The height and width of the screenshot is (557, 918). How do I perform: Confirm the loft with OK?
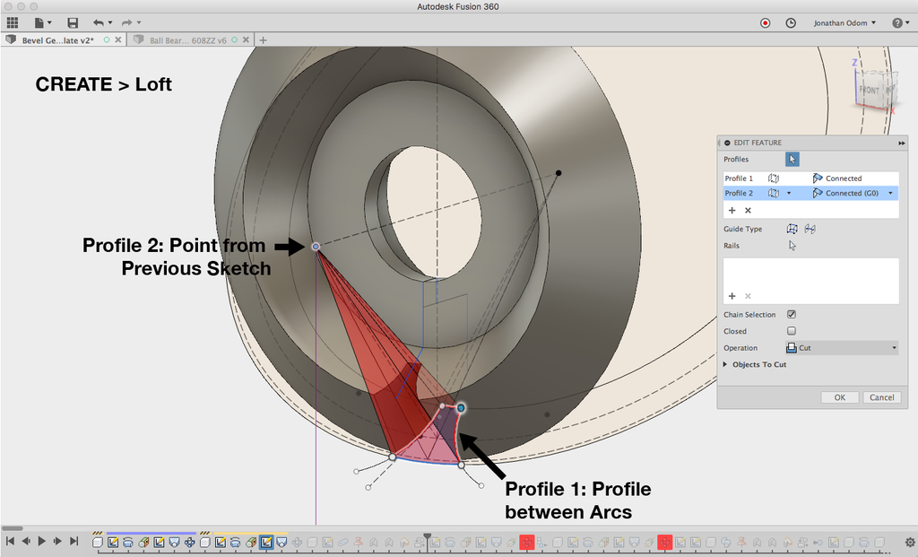coord(839,397)
